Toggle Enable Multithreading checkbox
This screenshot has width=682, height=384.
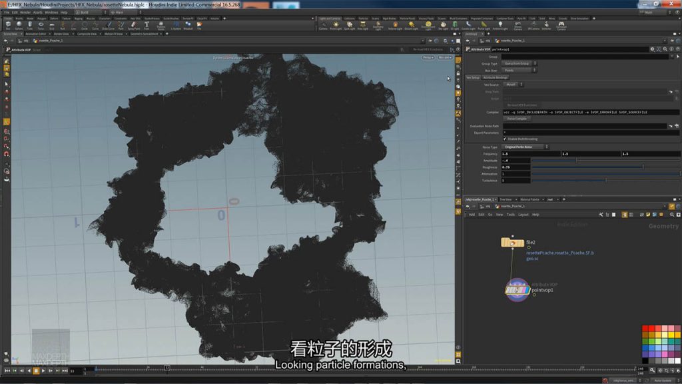(505, 139)
